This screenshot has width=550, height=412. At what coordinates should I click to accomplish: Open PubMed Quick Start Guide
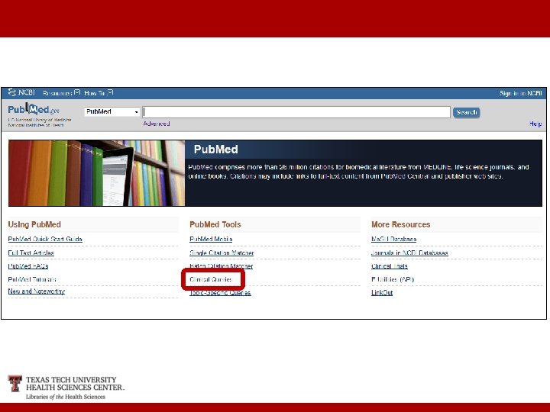coord(45,240)
